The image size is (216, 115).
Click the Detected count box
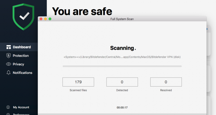122,82
